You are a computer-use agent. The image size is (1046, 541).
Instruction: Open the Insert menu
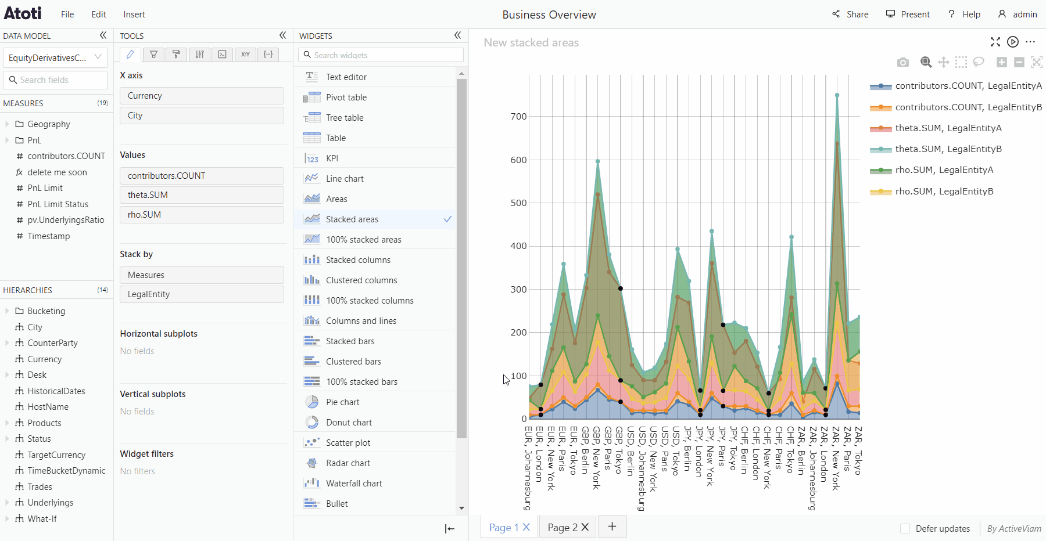[134, 15]
